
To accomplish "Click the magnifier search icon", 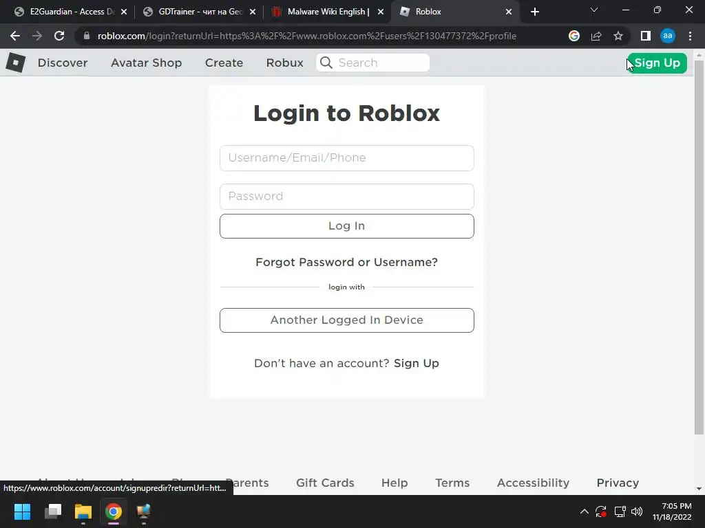I will pyautogui.click(x=326, y=63).
